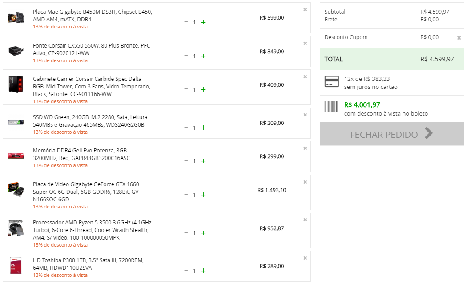This screenshot has height=284, width=467.
Task: Open Toshiba P300 hard drive thumbnail
Action: (x=16, y=265)
